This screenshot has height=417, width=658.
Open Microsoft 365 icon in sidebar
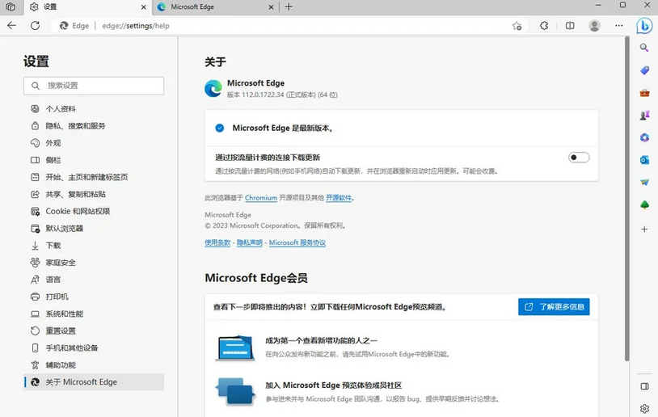[x=644, y=137]
